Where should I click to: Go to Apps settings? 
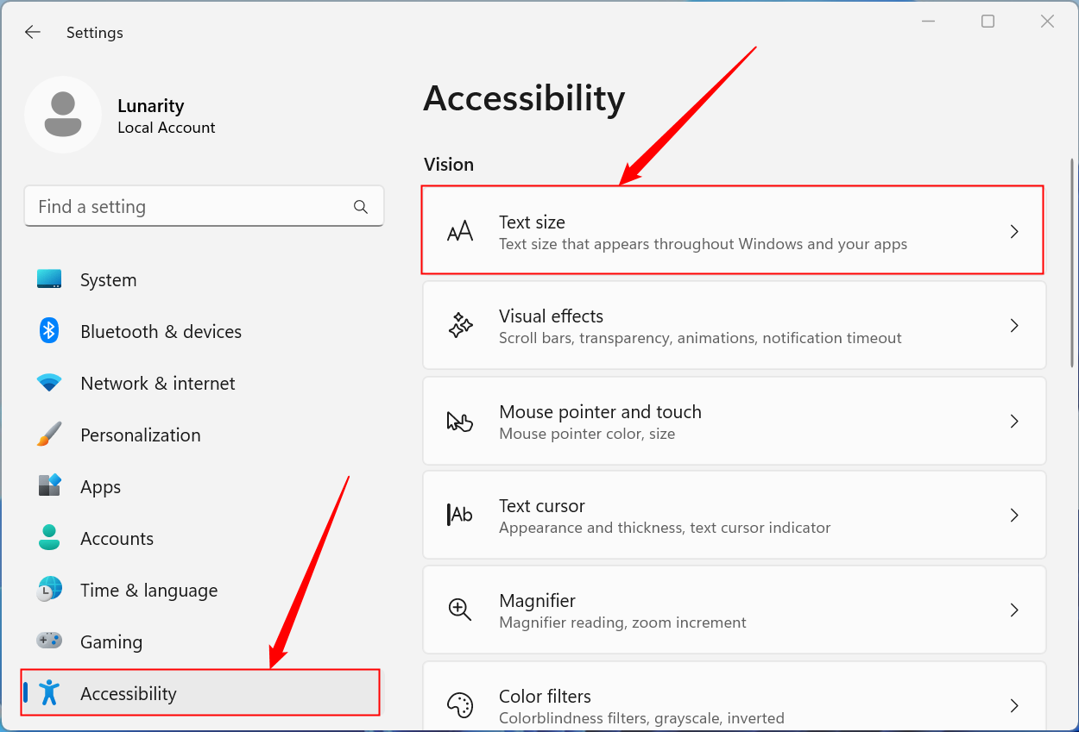(100, 487)
